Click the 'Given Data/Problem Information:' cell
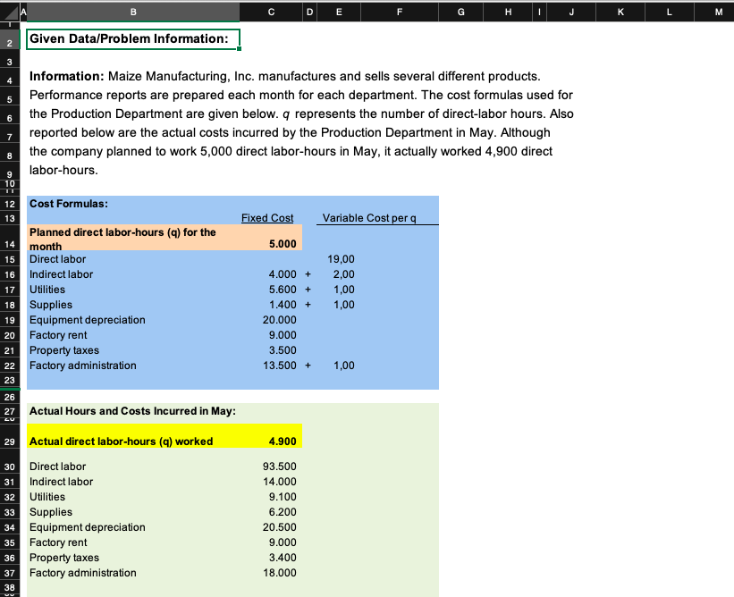 pyautogui.click(x=133, y=38)
